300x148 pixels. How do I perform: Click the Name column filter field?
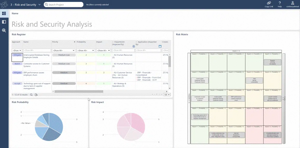[37, 50]
